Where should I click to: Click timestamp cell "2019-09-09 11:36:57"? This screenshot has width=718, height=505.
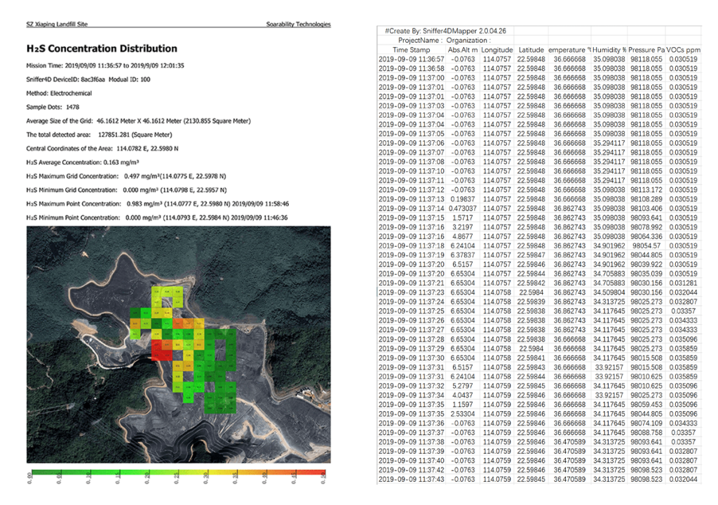point(411,59)
